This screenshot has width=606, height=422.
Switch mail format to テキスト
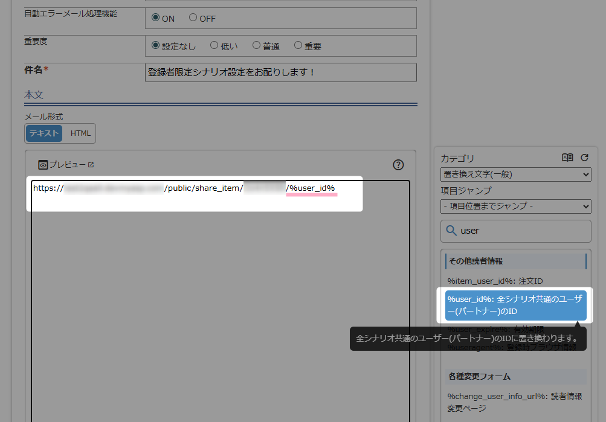44,133
